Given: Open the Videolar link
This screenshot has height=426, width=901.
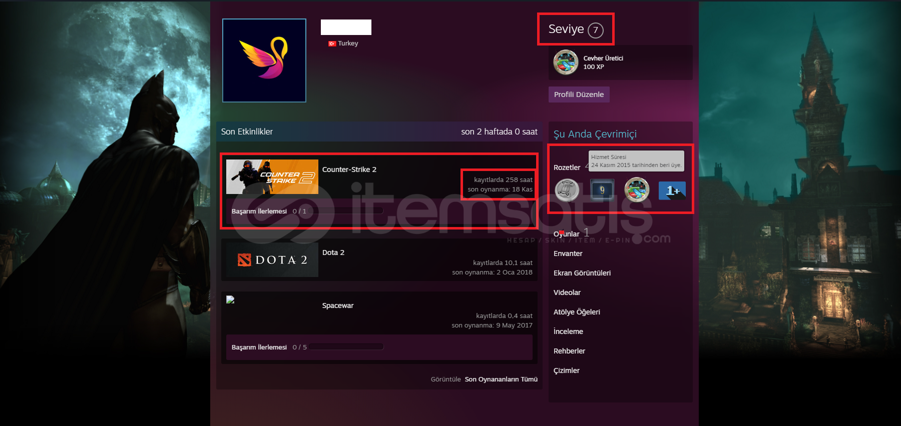Looking at the screenshot, I should (x=567, y=292).
